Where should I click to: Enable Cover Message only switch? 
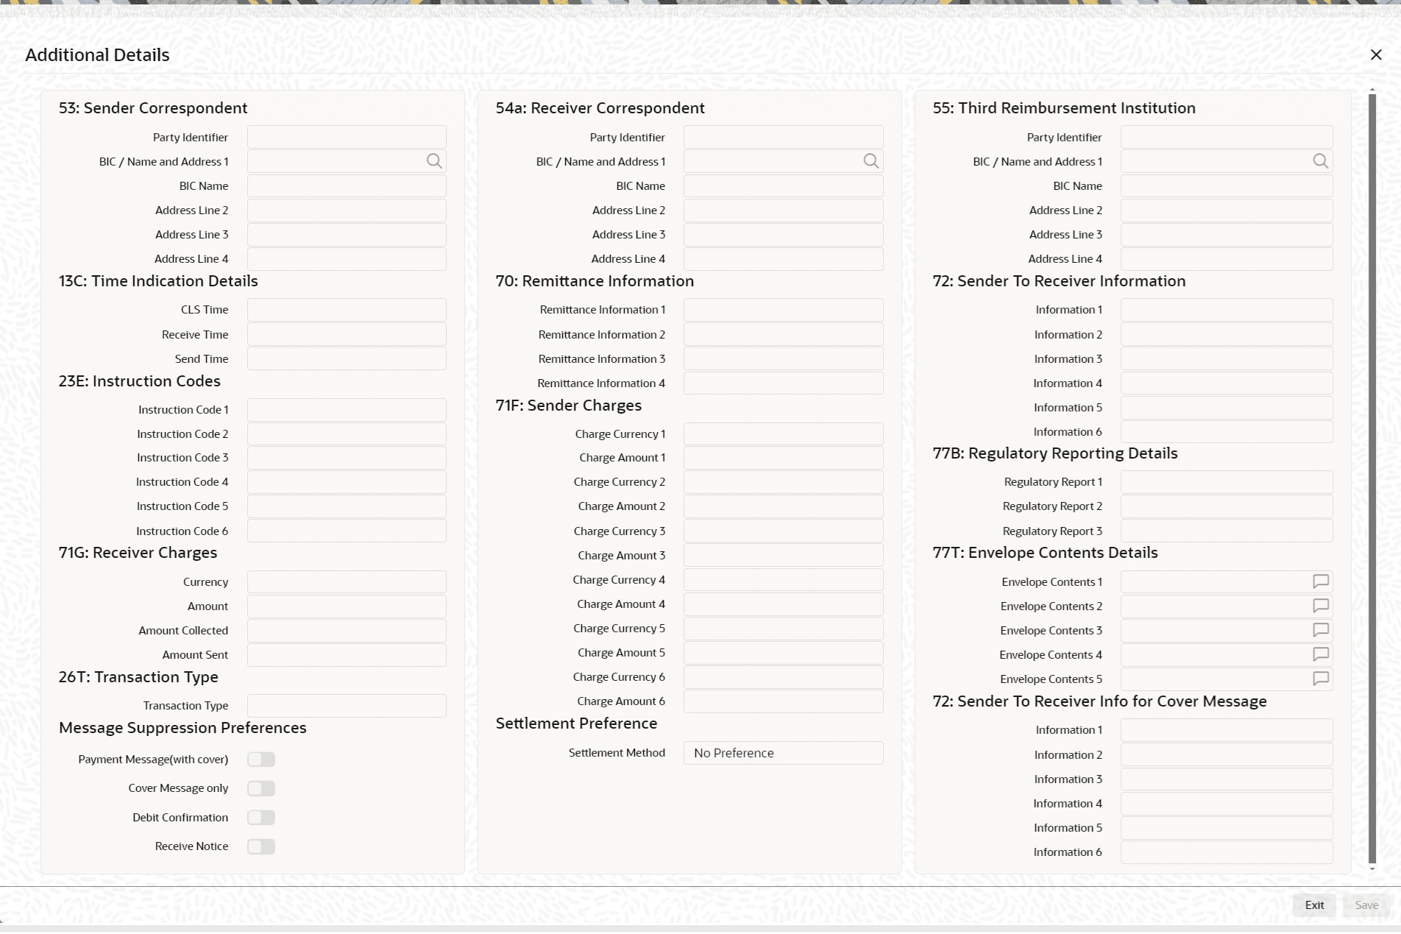click(x=261, y=788)
